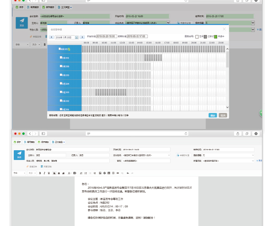Image resolution: width=274 pixels, height=226 pixels.
Task: Check the room 301 checkbox
Action: point(61,58)
